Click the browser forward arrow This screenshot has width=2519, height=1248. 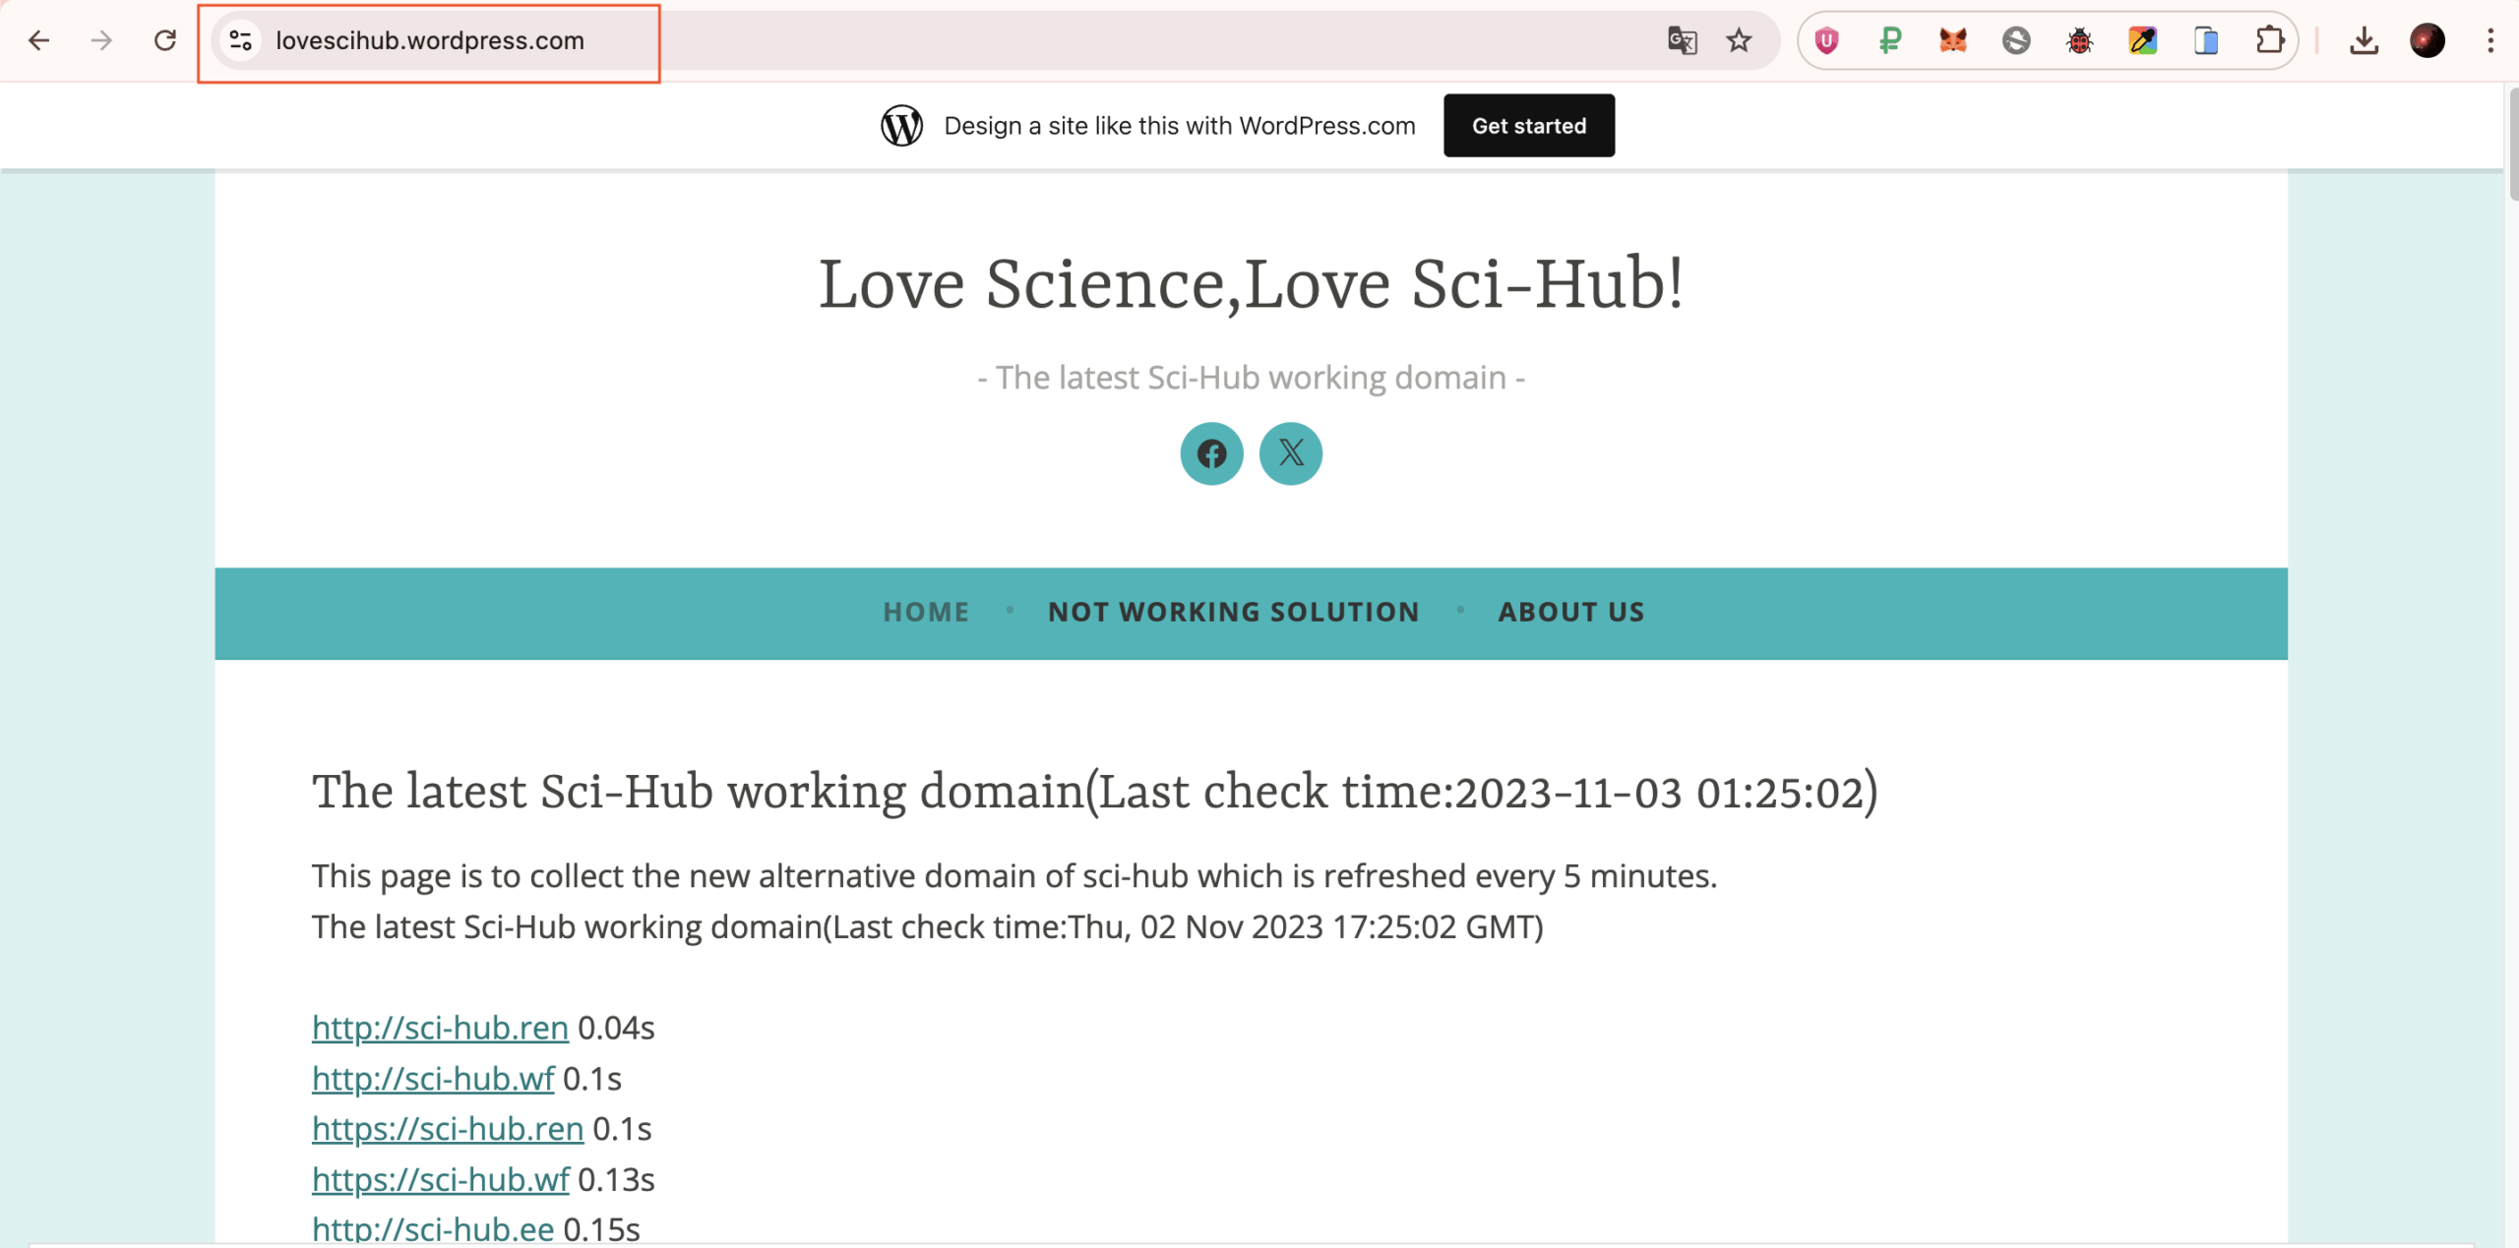(x=101, y=40)
